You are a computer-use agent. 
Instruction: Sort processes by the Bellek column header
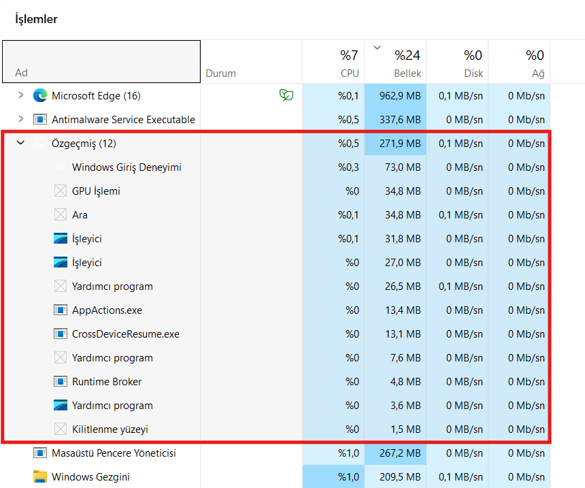pyautogui.click(x=395, y=62)
